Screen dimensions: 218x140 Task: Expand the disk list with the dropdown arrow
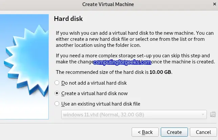click(203, 114)
